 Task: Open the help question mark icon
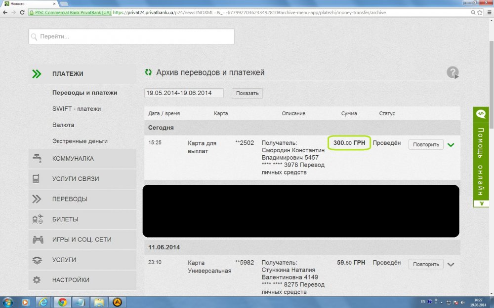(x=453, y=72)
